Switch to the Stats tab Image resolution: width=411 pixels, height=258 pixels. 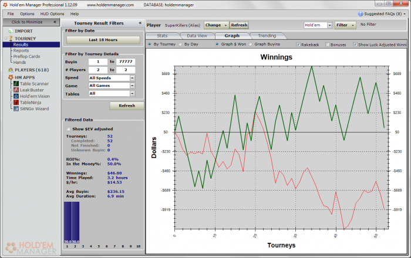(x=162, y=36)
